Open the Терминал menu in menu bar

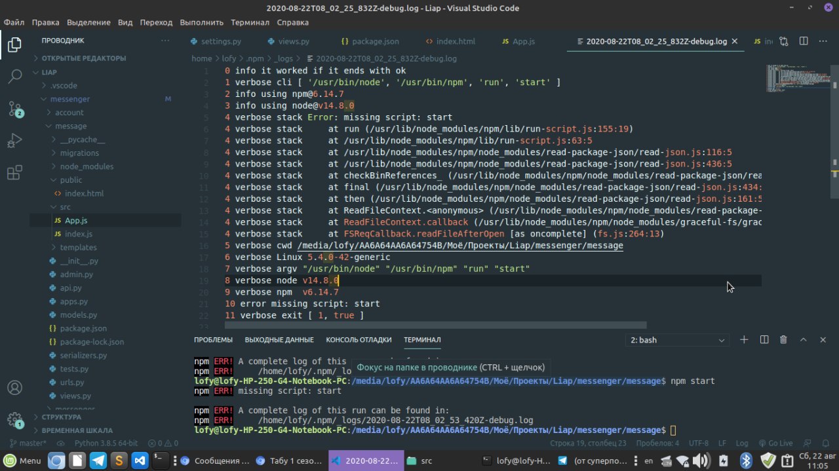pos(250,22)
